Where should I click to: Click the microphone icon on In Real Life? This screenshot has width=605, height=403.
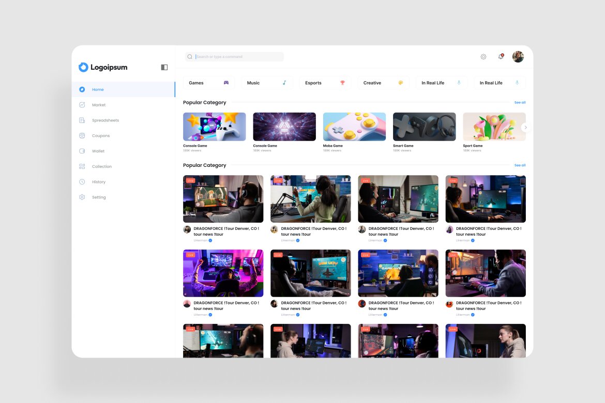(x=458, y=83)
